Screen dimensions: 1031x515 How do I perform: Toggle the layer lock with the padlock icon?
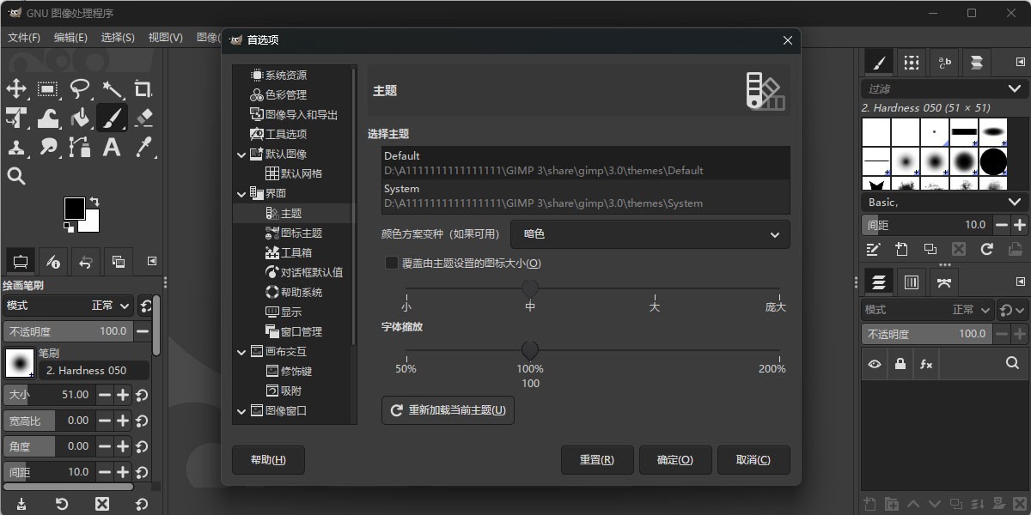[900, 364]
